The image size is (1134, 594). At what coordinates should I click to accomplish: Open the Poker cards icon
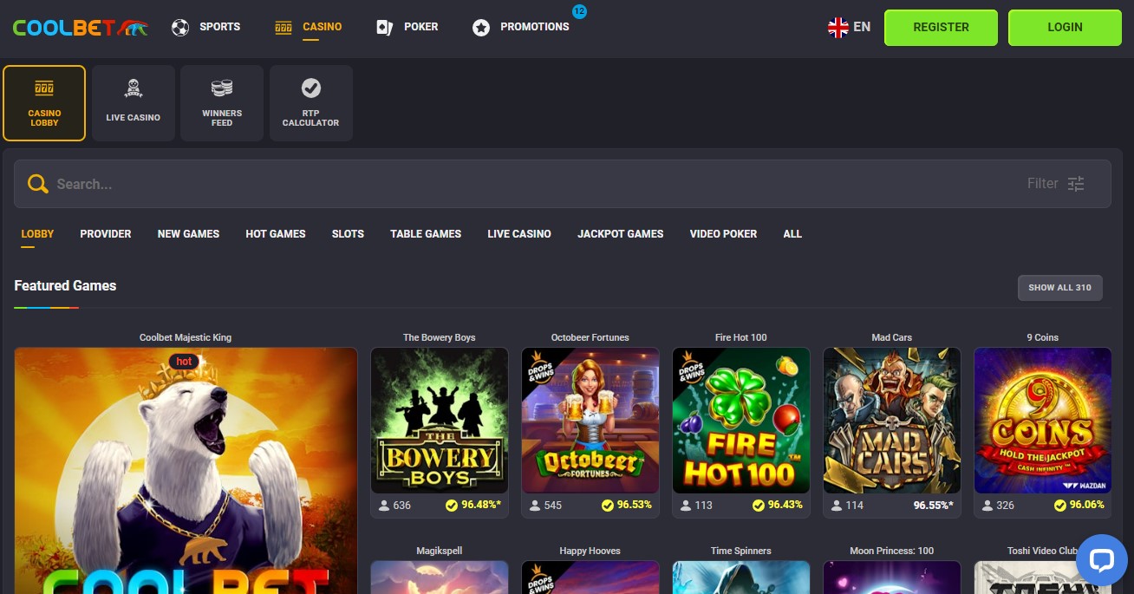pos(383,27)
